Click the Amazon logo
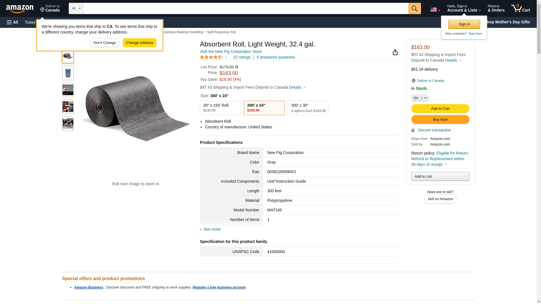 coord(20,9)
